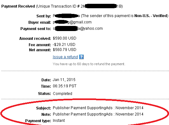Click the Payment Received heading
The image size is (169, 125).
click(x=18, y=6)
